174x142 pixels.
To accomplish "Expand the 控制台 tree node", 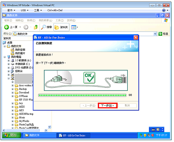I will click(9, 71).
